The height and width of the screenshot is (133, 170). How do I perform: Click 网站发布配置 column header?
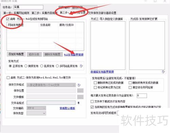(x=23, y=25)
